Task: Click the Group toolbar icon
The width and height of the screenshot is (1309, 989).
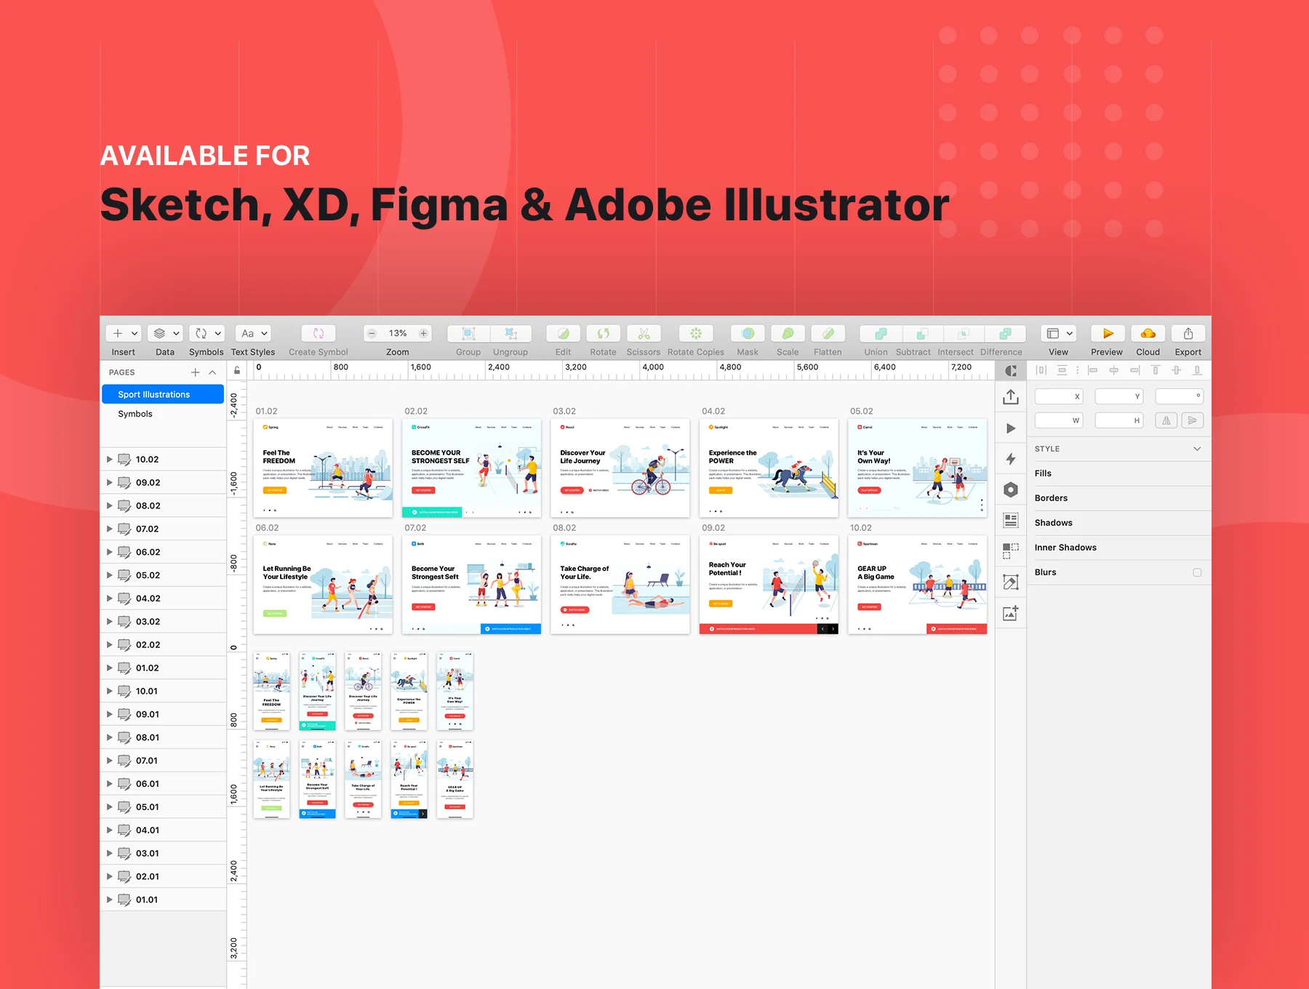Action: 469,333
